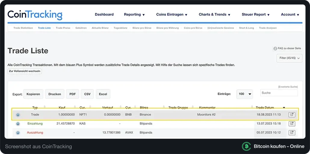Switch to the Gebühren tab
Viewport: 310px width, 154px height.
[81, 28]
